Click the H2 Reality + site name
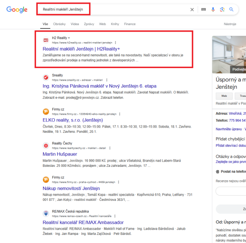246x243 pixels. click(61, 38)
